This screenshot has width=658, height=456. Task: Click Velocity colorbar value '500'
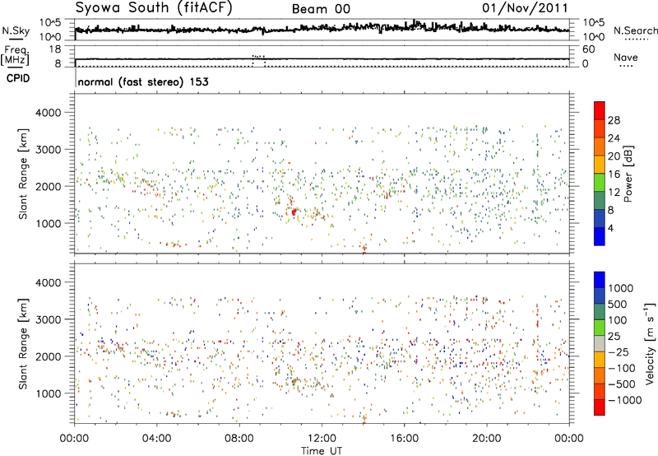pos(618,305)
